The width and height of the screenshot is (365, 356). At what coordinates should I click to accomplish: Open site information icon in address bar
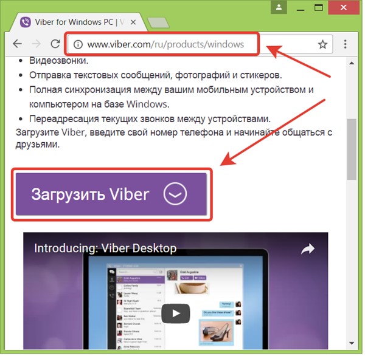click(78, 44)
